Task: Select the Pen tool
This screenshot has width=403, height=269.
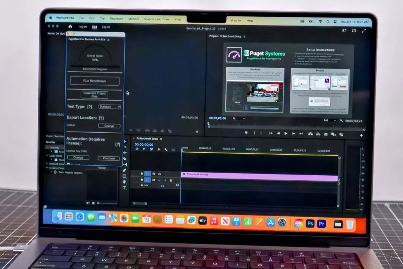Action: coord(124,170)
